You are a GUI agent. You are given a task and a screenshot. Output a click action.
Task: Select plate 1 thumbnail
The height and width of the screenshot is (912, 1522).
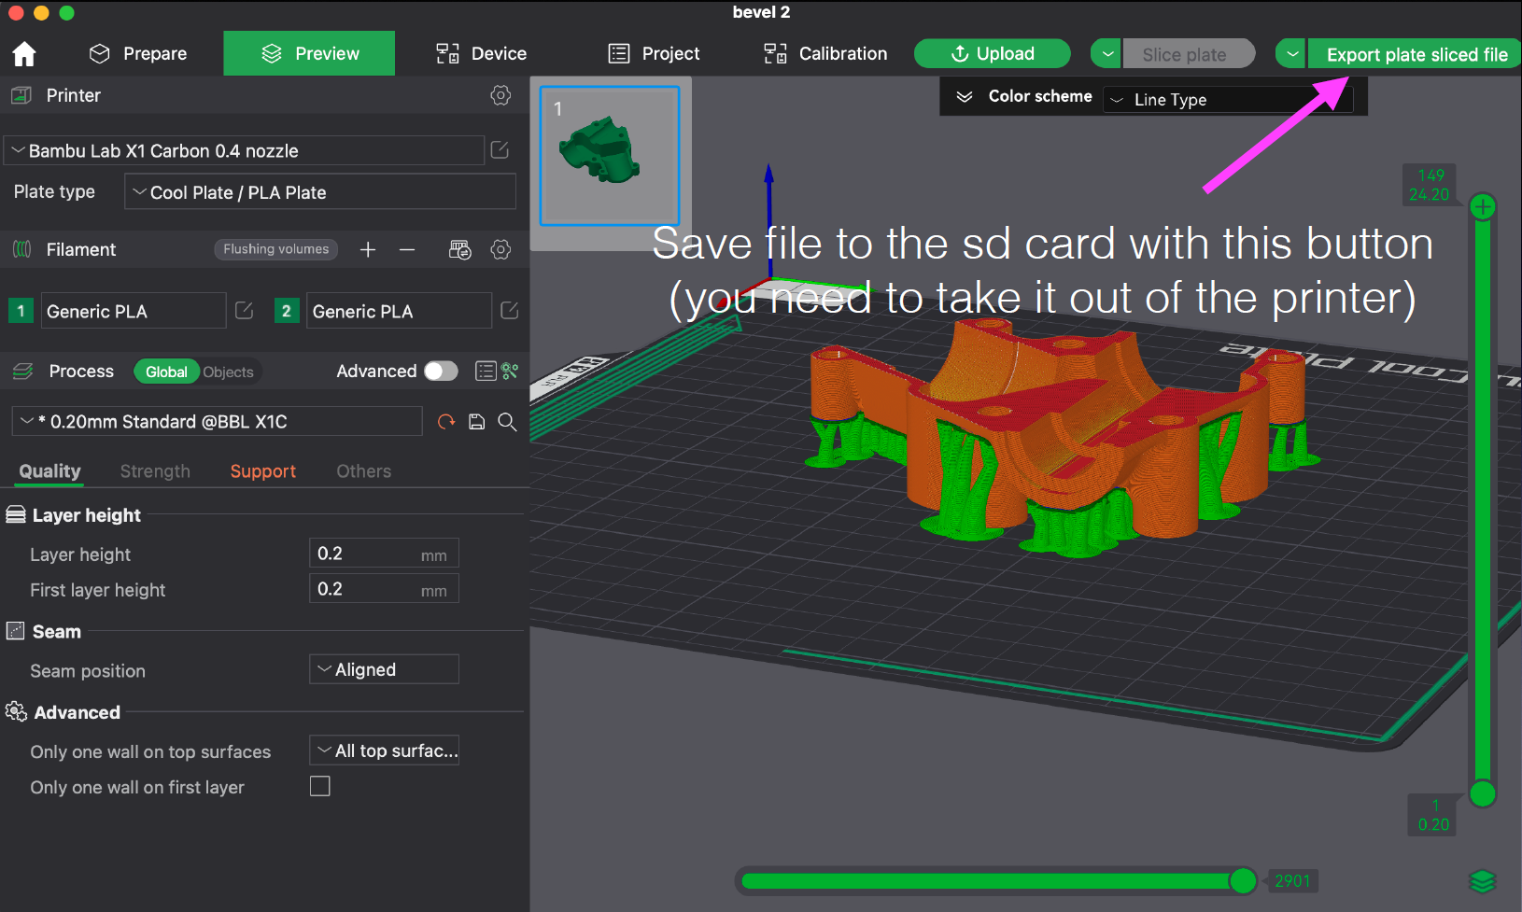[610, 156]
